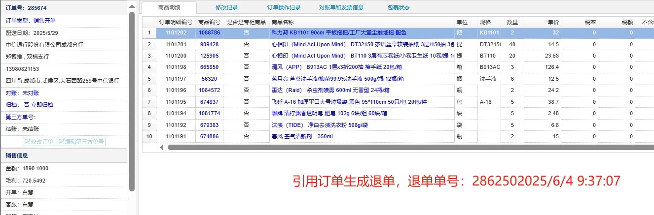Click the quantity 40 cell
The image size is (654, 215).
[512, 44]
